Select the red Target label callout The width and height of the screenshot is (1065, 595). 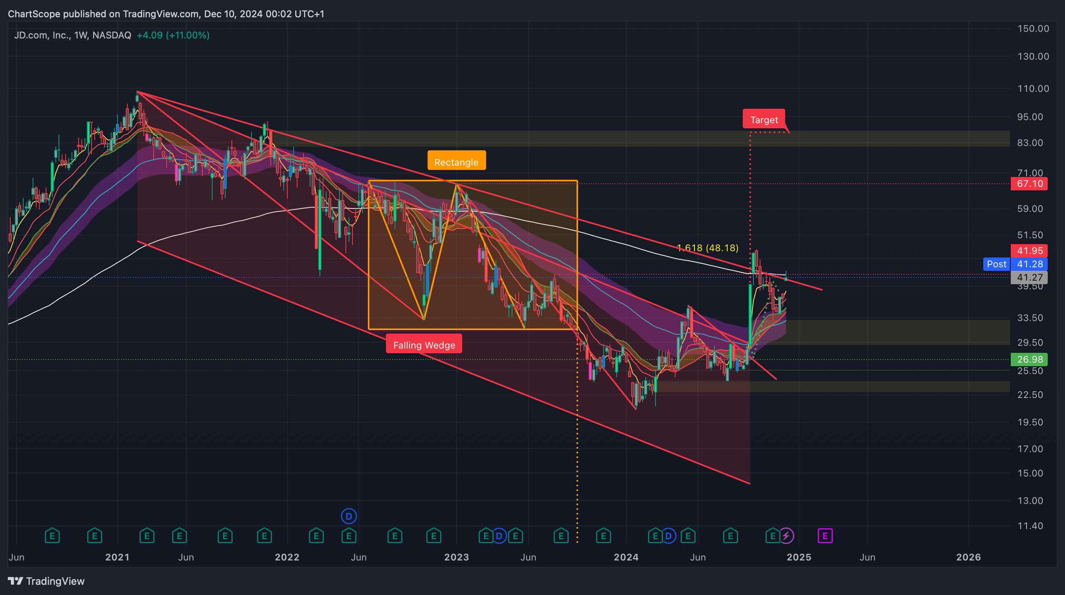pos(764,120)
